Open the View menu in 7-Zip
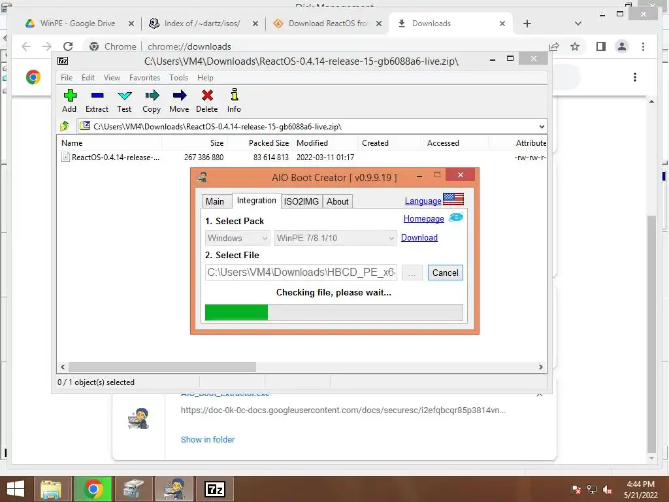The image size is (669, 502). click(x=112, y=78)
